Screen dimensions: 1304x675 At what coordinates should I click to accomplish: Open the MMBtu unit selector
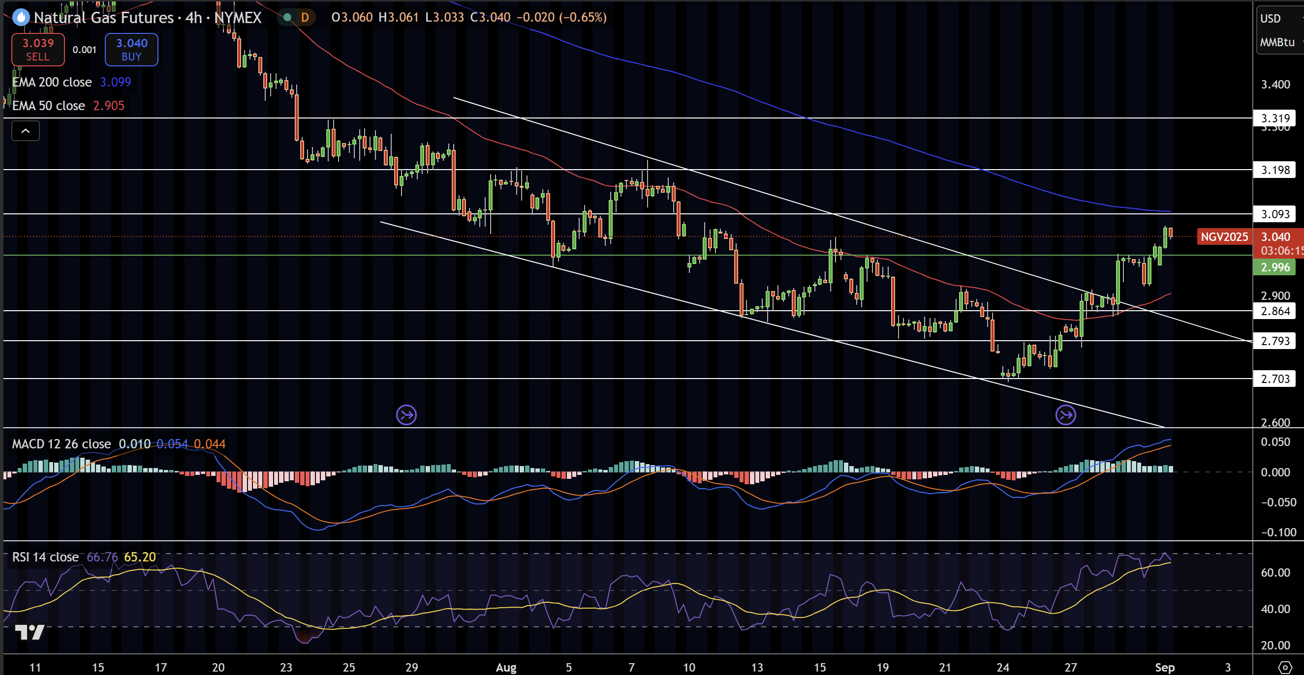coord(1277,42)
